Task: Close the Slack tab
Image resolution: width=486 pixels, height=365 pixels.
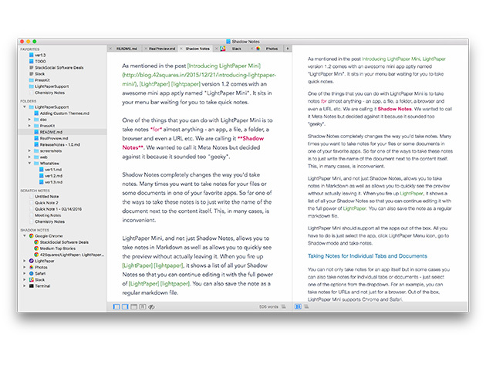Action: pos(217,49)
